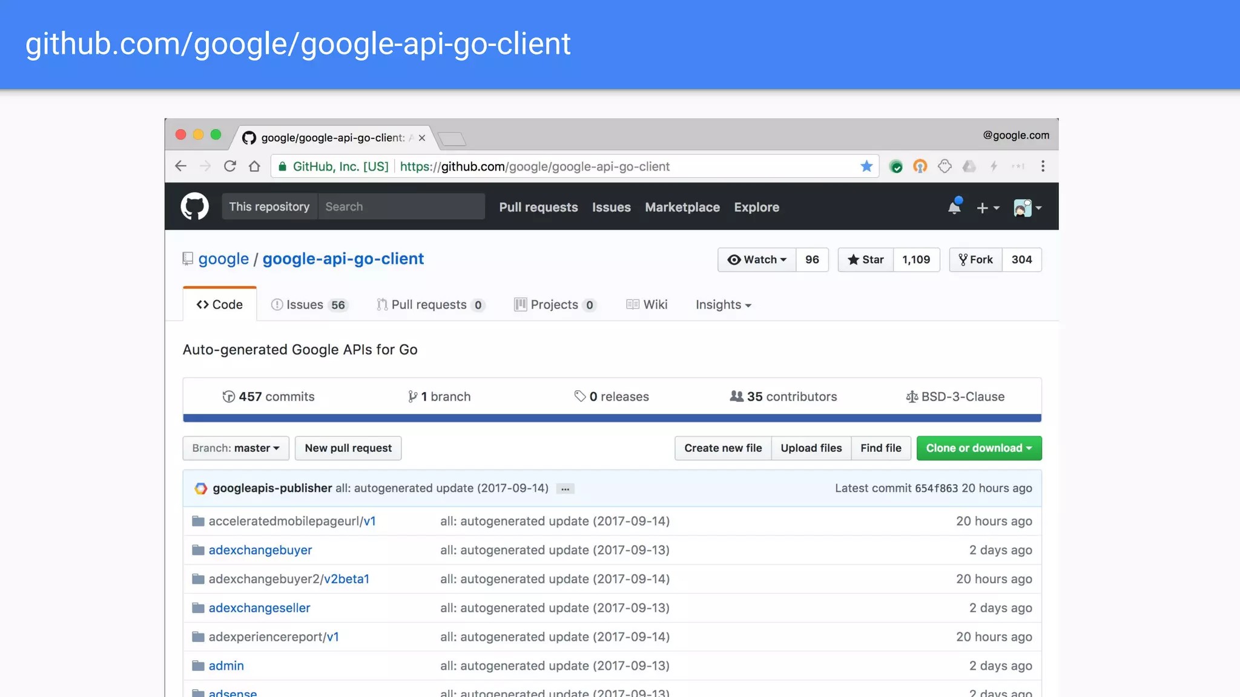Close the google-api-go-client browser tab
The image size is (1240, 697).
[422, 138]
